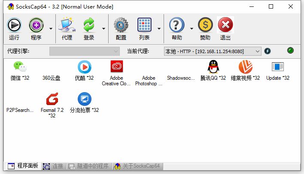Switch to the 隧道中的程序 tab

[x=88, y=166]
